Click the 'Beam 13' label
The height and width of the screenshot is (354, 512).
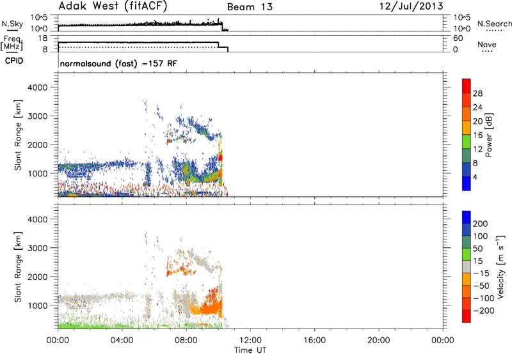250,7
